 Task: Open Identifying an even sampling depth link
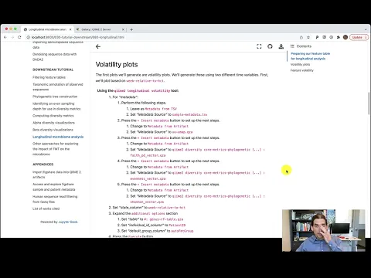point(56,106)
